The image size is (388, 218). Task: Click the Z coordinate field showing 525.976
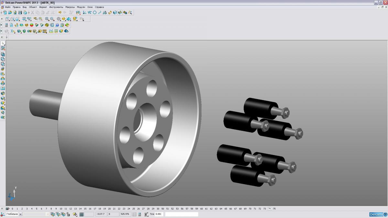125,214
